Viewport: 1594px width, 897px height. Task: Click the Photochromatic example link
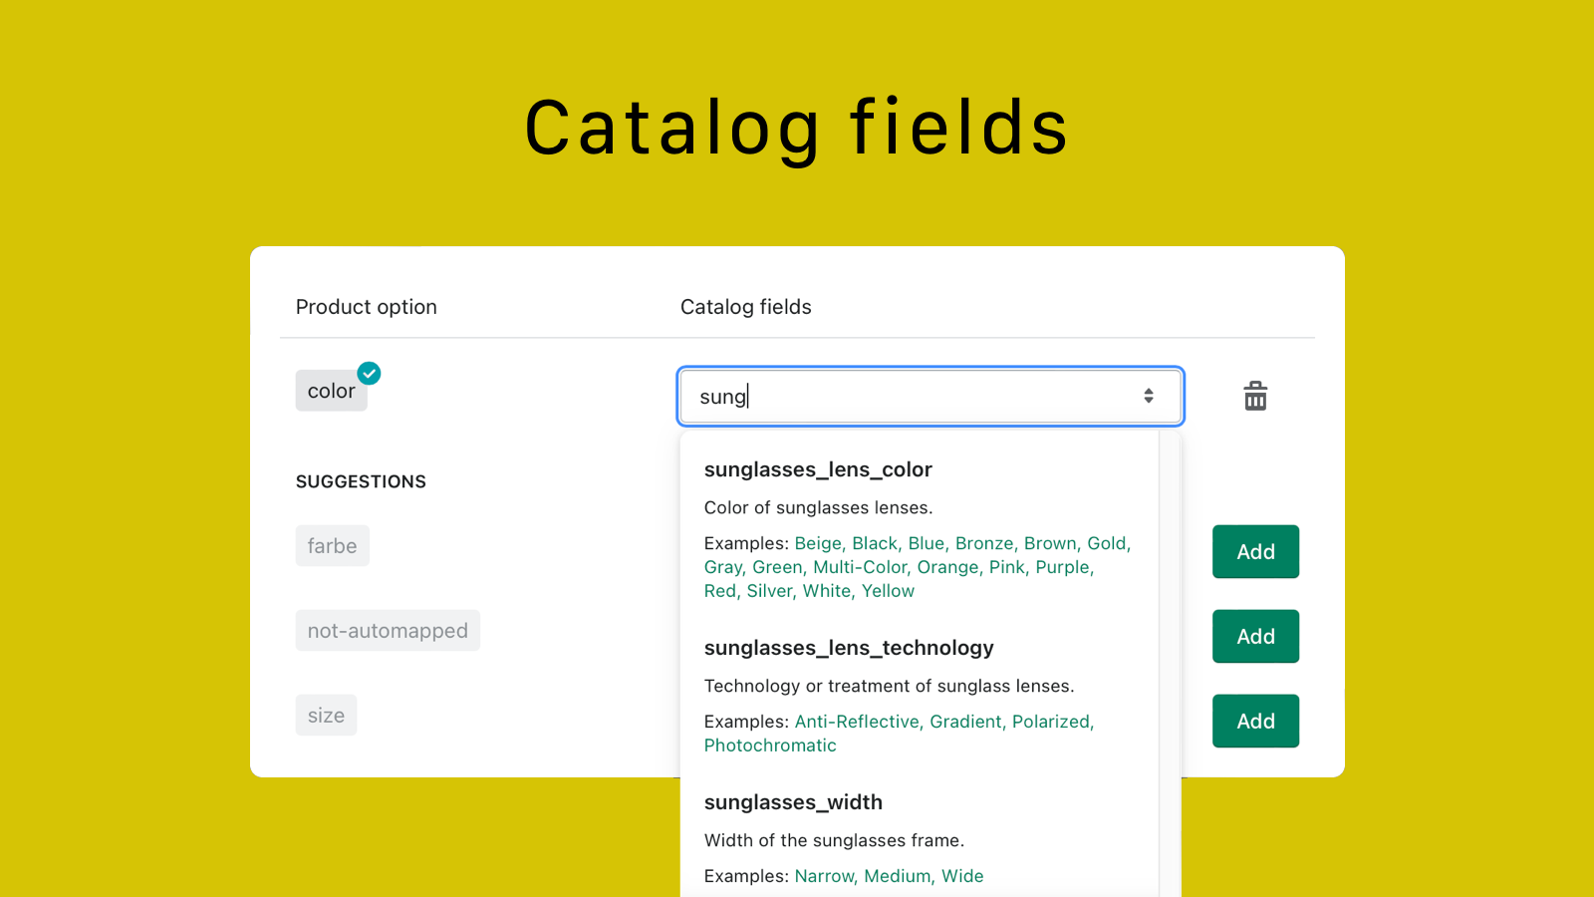[770, 745]
